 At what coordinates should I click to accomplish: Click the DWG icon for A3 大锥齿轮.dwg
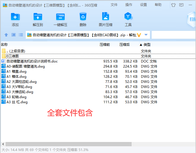(x=3, y=92)
